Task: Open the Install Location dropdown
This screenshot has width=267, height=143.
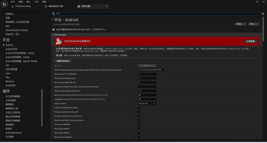Action: [x=147, y=104]
